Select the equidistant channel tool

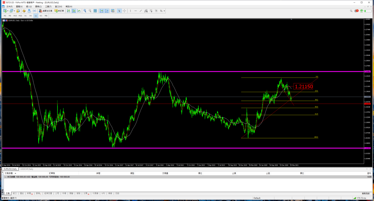coord(146,11)
